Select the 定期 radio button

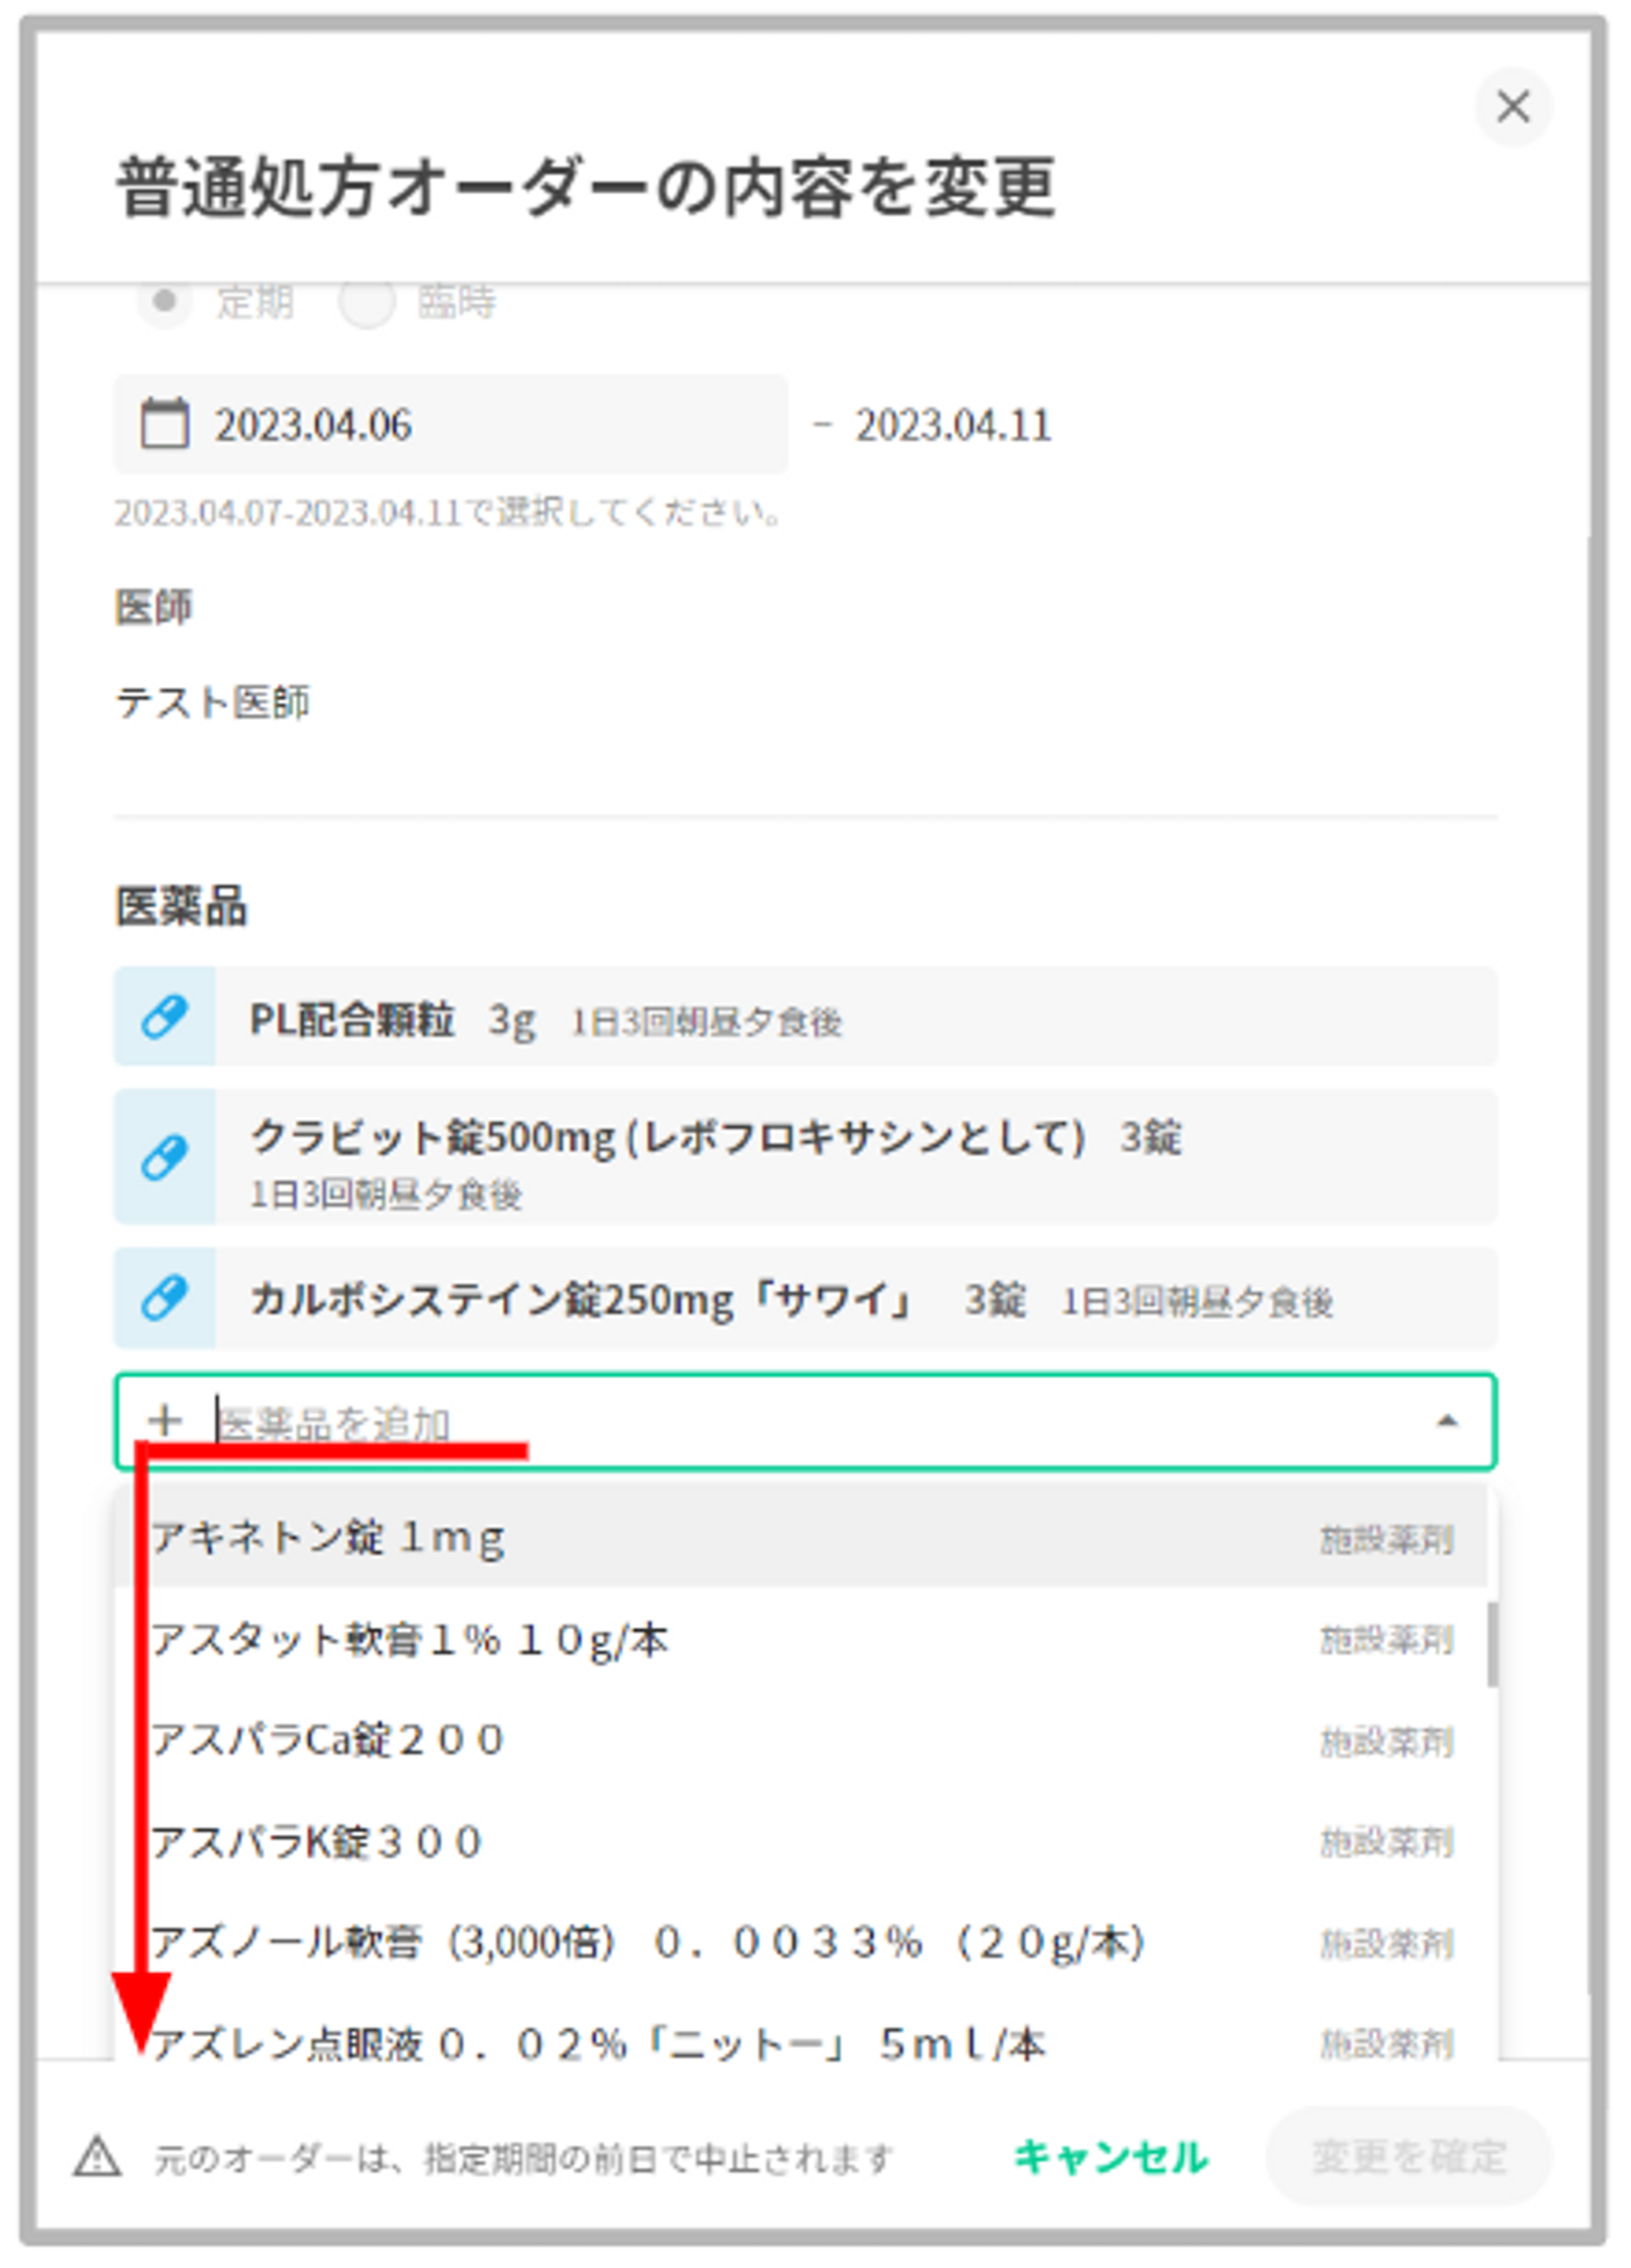click(166, 301)
